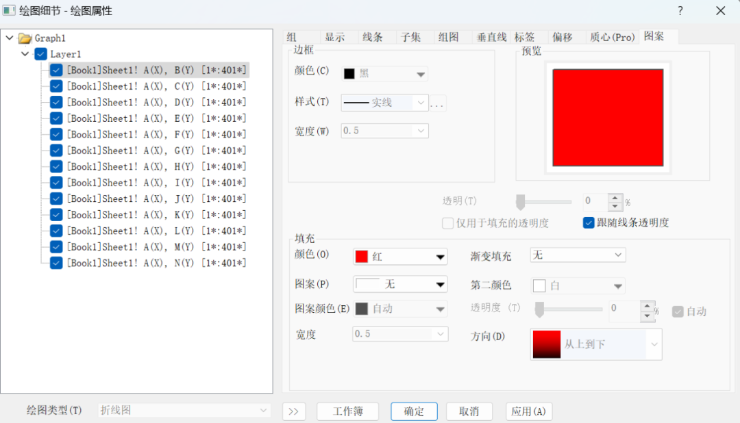Click the Graph1 folder icon
This screenshot has height=423, width=740.
[25, 38]
